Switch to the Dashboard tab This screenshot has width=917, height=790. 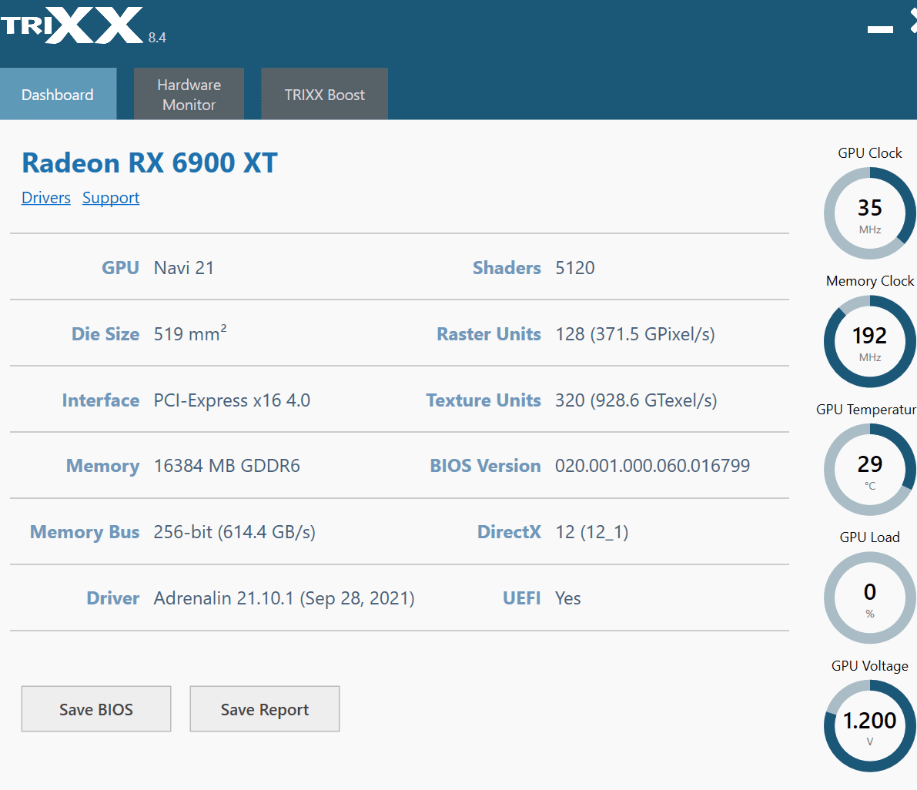pos(58,94)
